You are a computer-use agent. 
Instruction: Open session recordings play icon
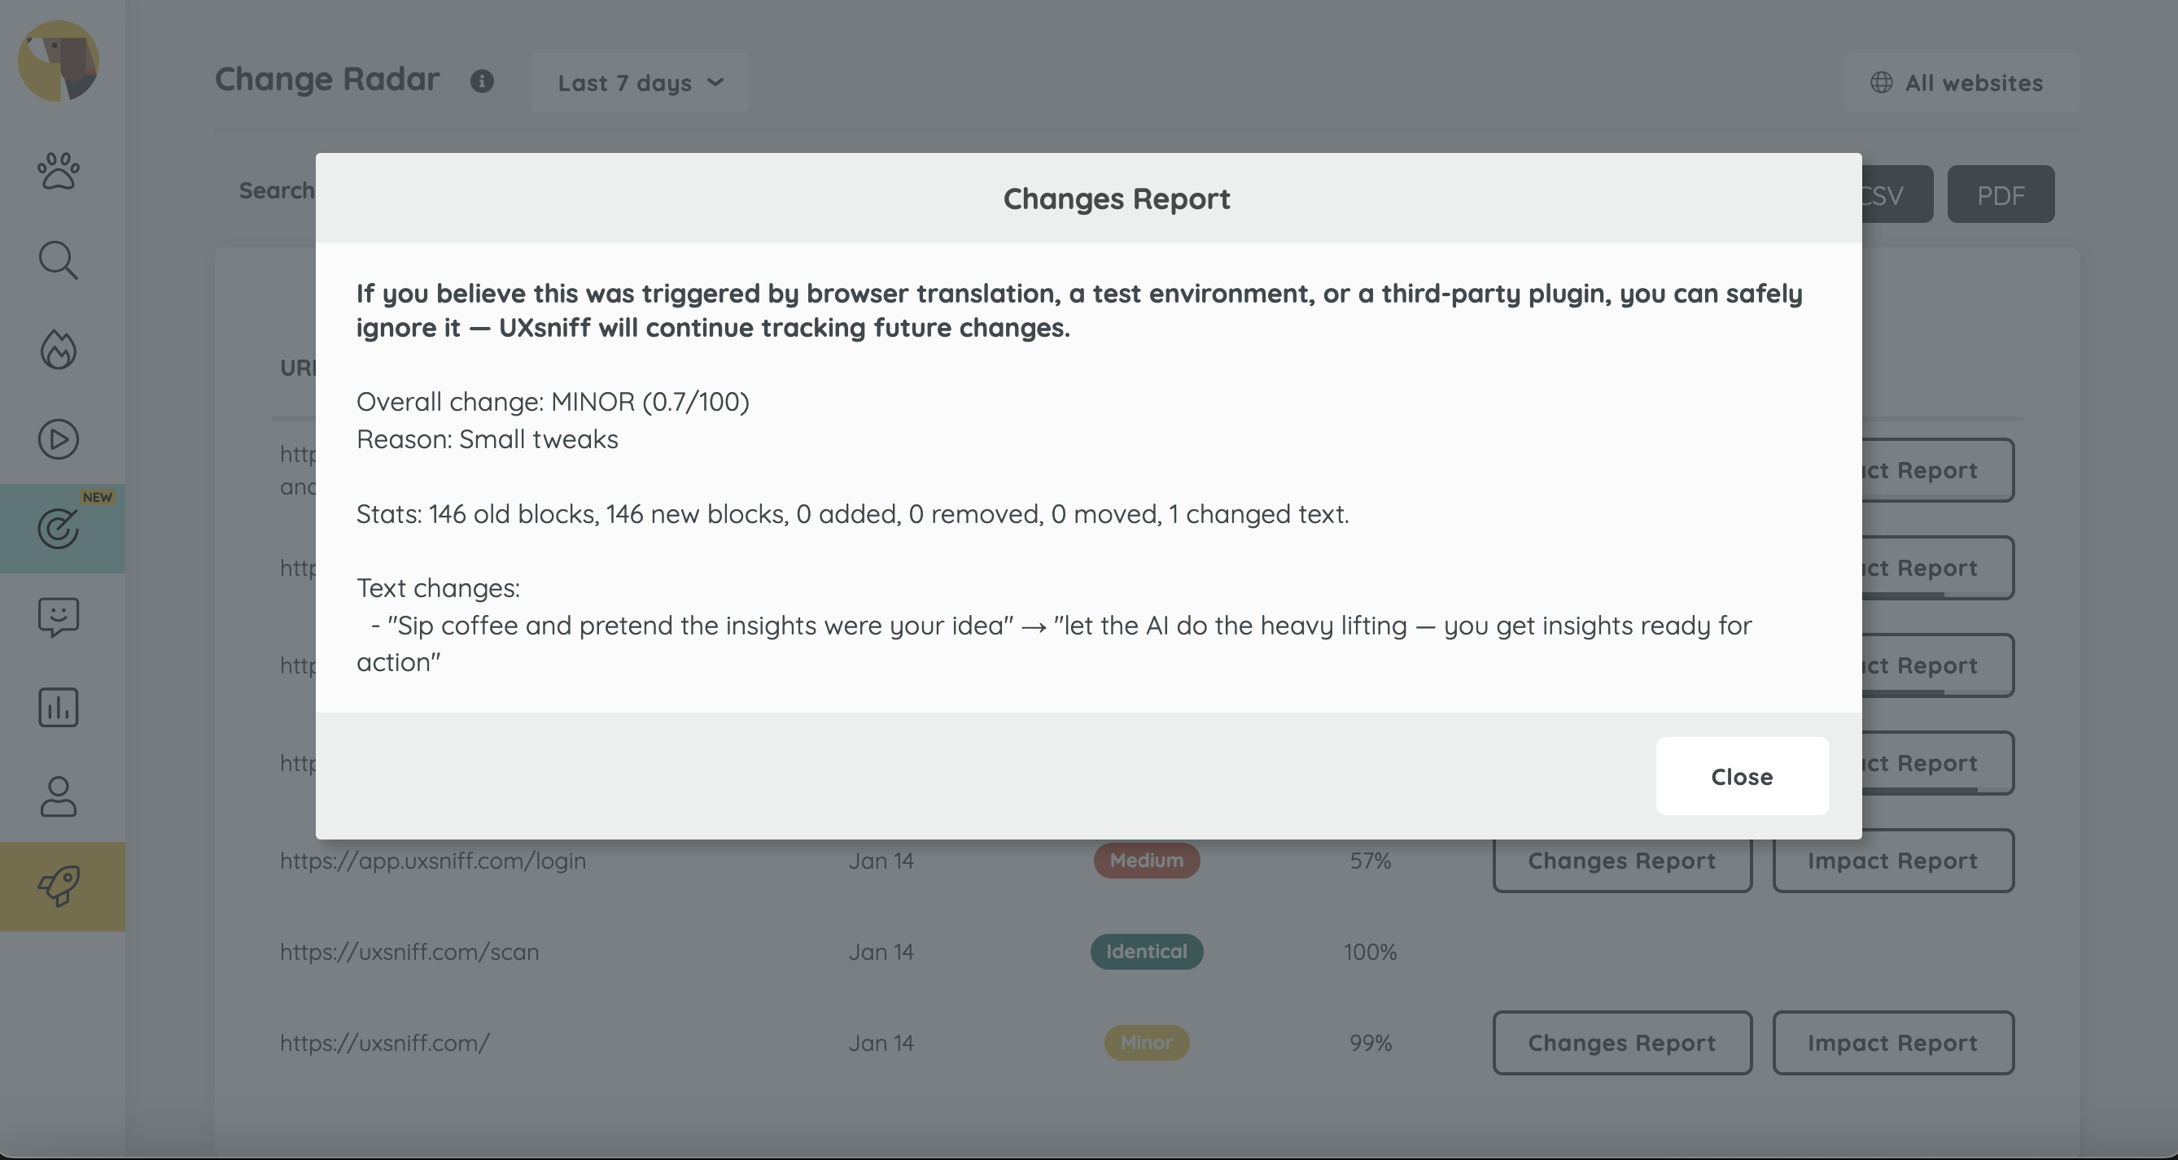click(x=58, y=439)
